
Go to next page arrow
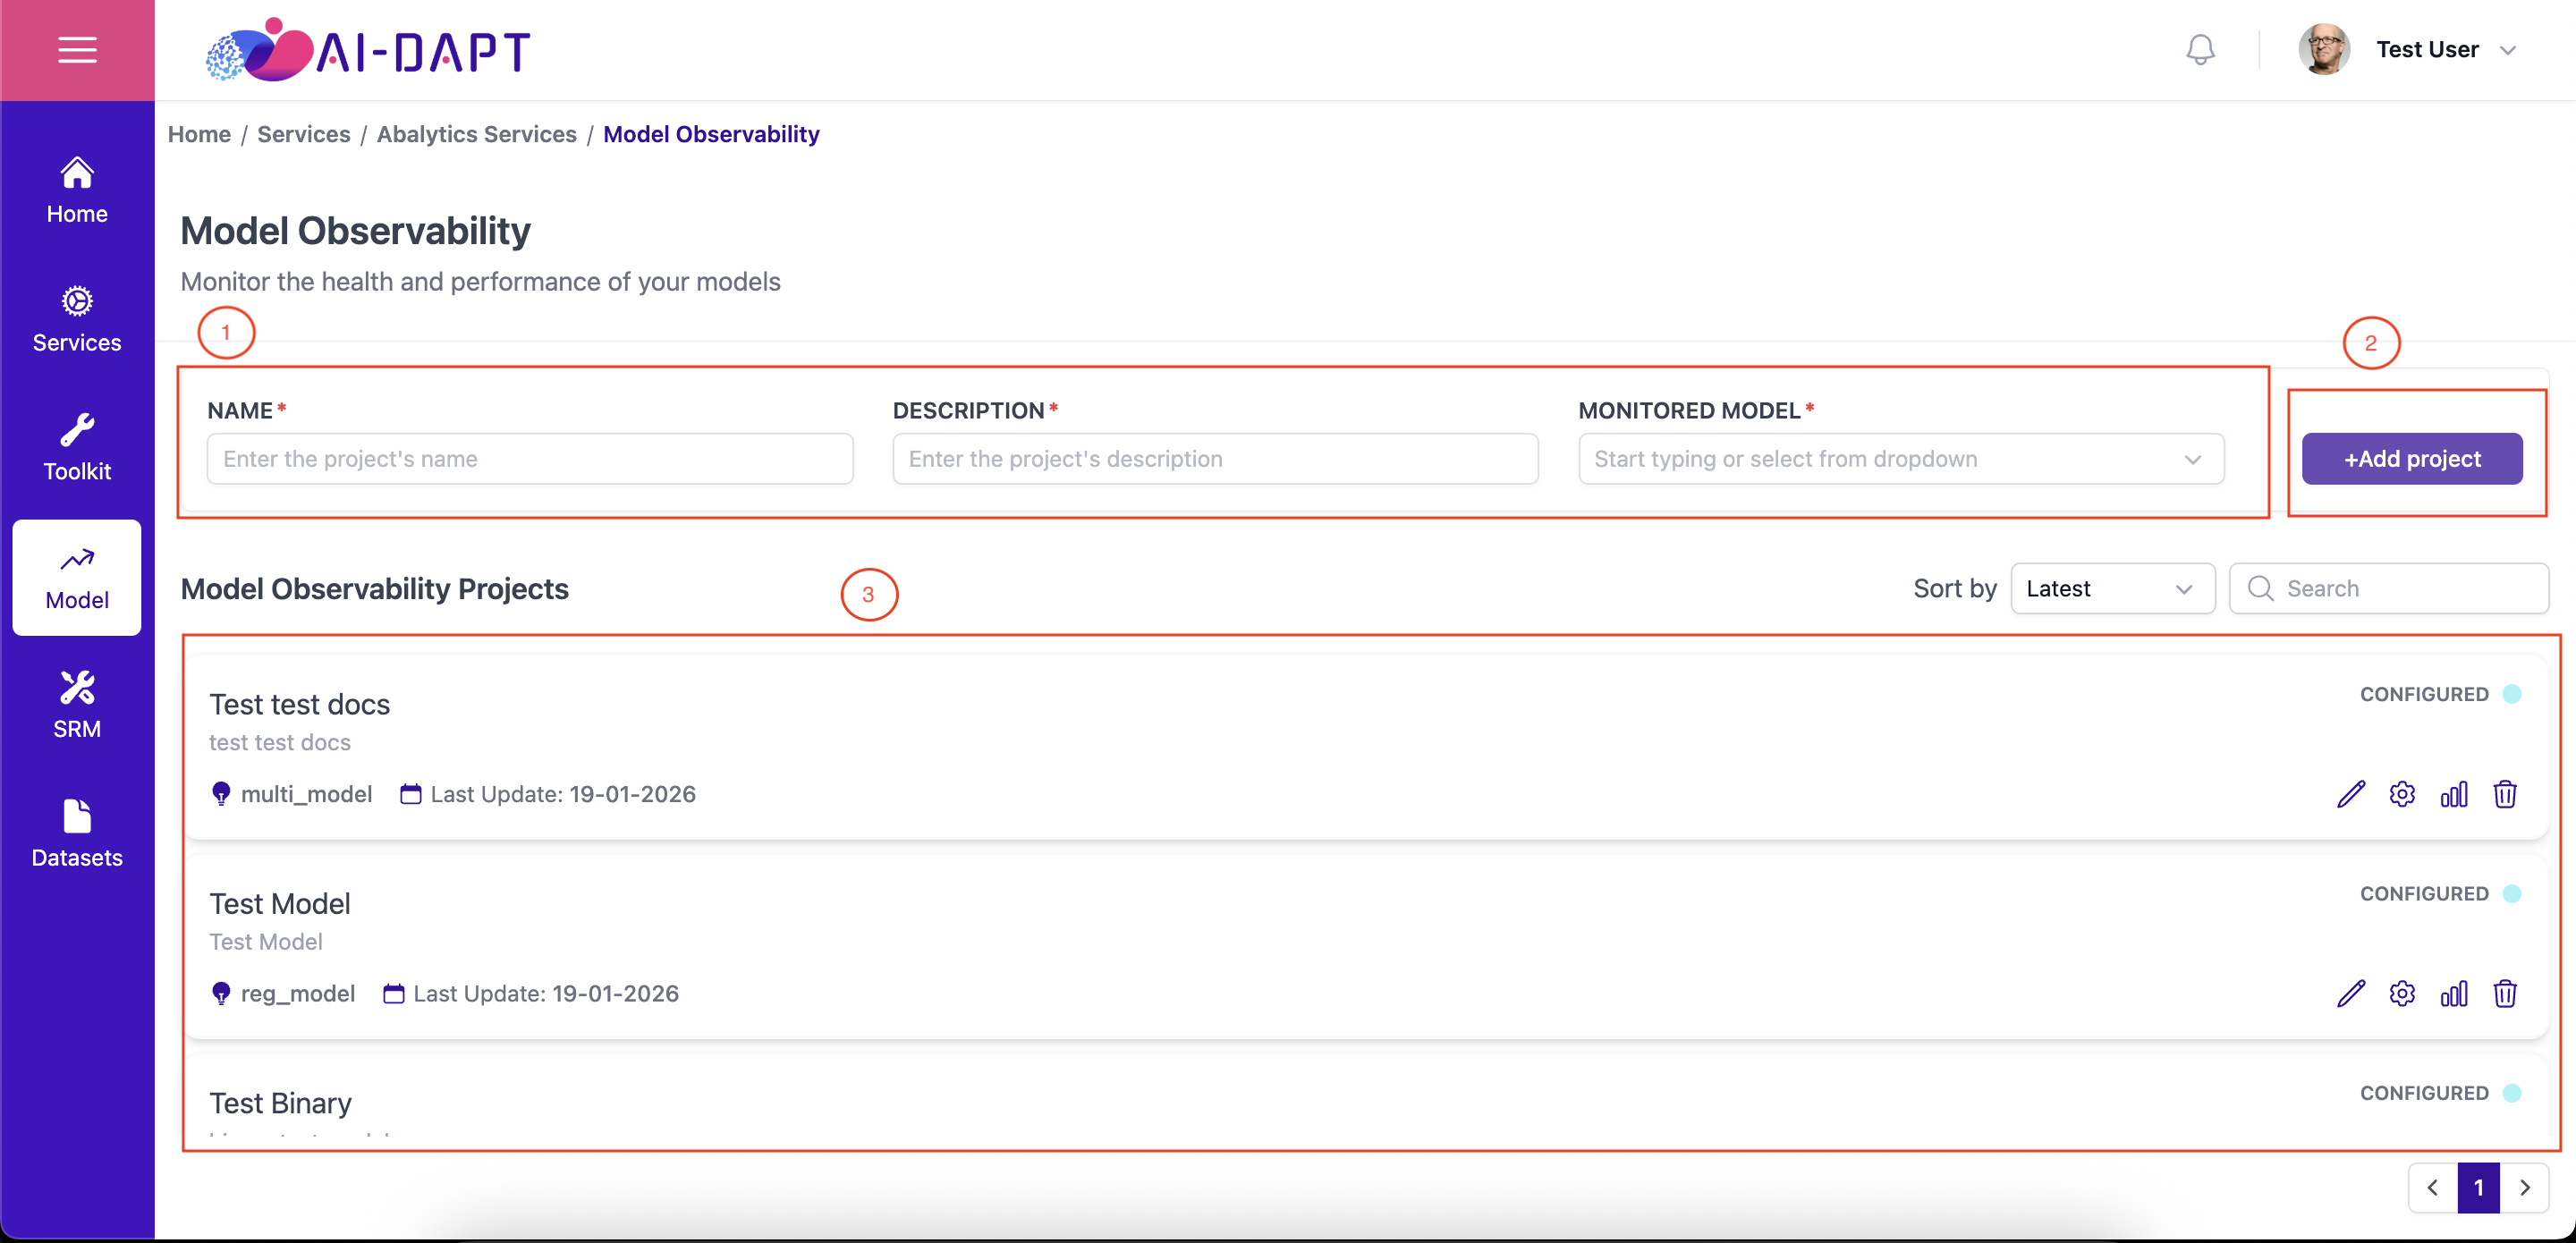coord(2524,1188)
